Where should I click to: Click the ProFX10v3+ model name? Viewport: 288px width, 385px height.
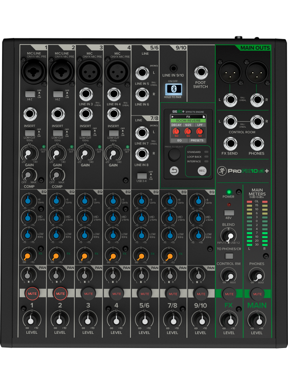point(248,171)
